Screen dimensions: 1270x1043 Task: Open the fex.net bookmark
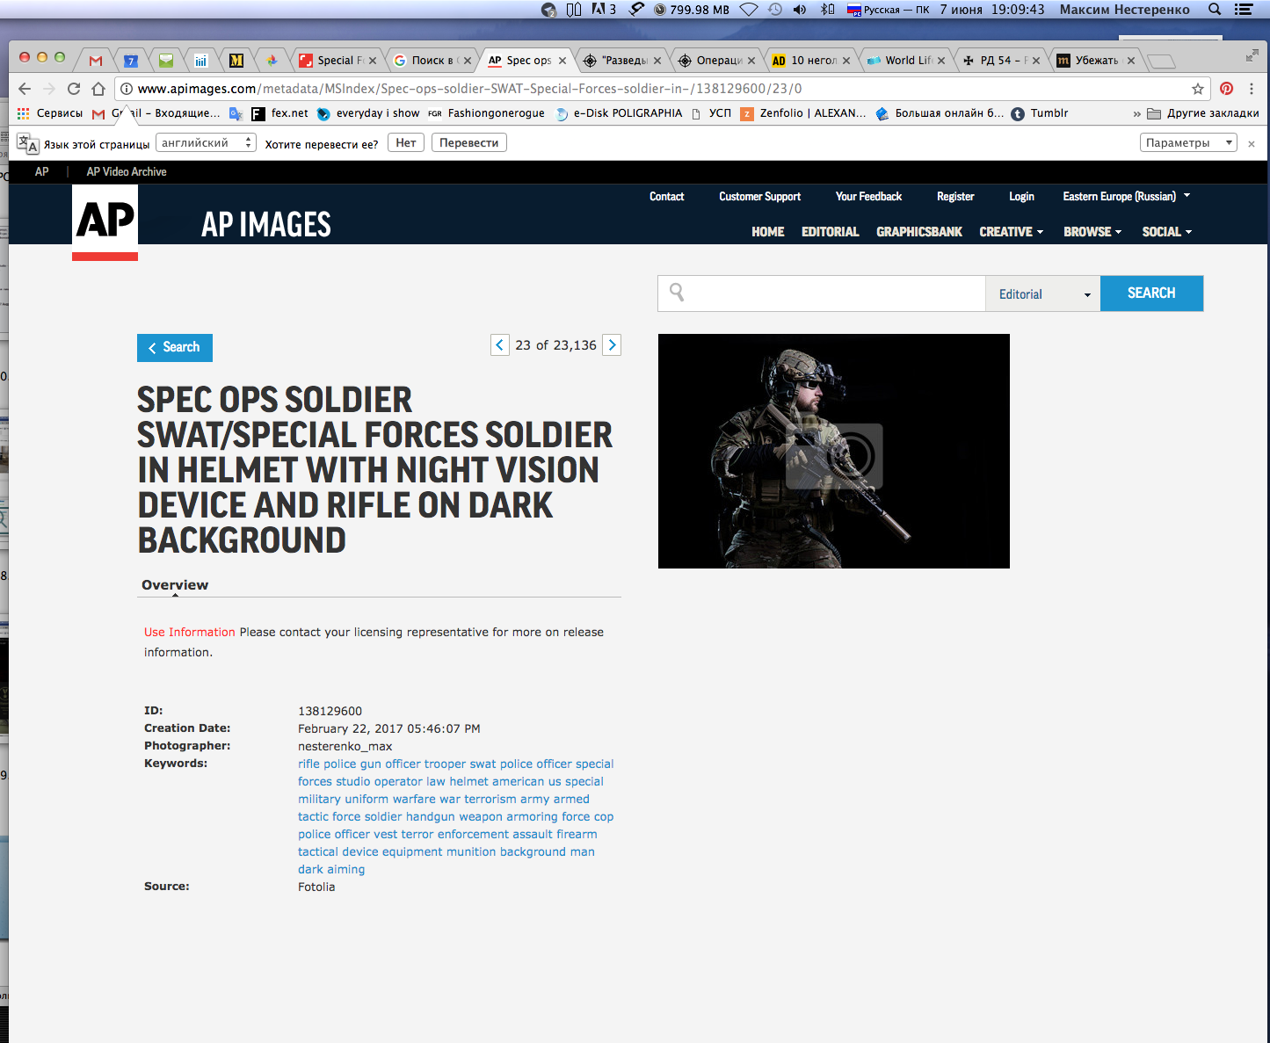280,113
